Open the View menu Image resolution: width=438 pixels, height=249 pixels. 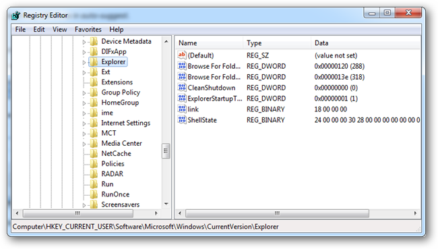(60, 30)
